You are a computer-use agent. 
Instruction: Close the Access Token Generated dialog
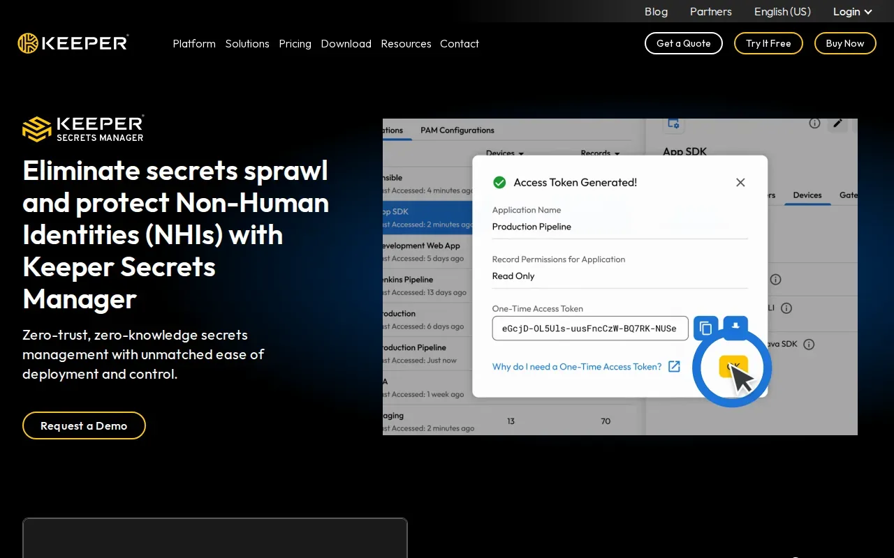[x=740, y=182]
